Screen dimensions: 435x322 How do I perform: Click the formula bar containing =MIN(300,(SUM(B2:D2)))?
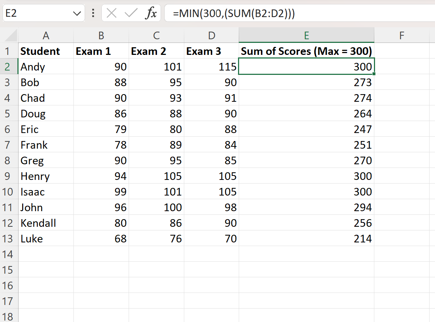tap(299, 13)
